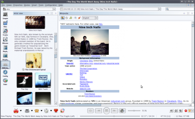
Task: Click the red web radio icon
Action: coord(16,111)
